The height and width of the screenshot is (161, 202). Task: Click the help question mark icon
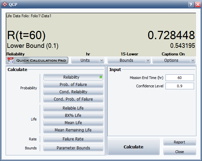(190, 5)
